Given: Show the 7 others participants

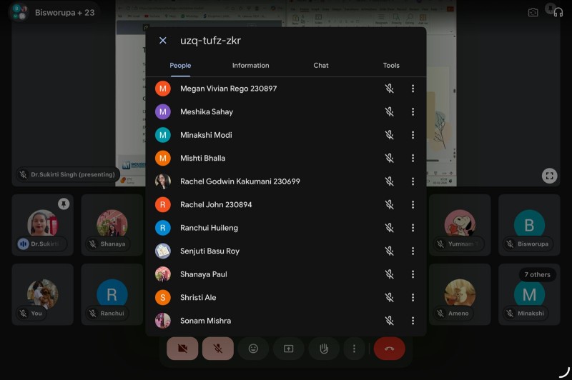Looking at the screenshot, I should tap(537, 274).
